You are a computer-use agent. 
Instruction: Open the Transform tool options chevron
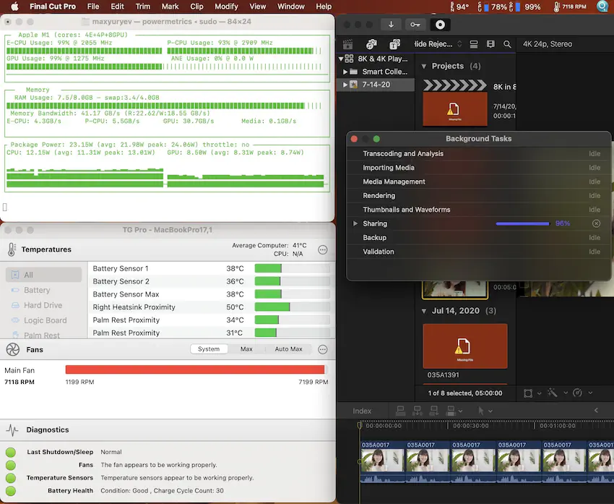(539, 393)
